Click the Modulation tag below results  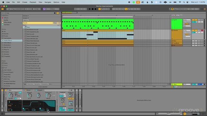coord(45,84)
